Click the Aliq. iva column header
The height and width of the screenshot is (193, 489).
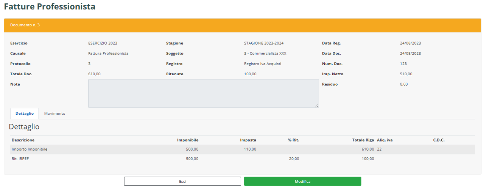click(x=385, y=140)
